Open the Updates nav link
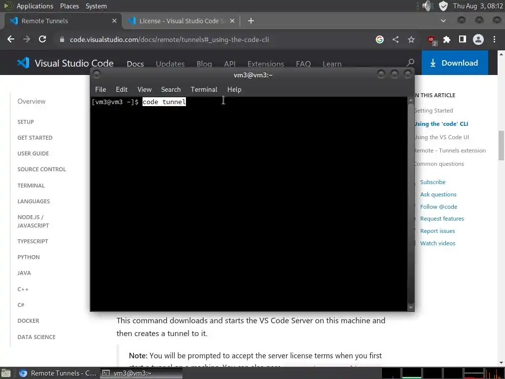This screenshot has width=505, height=379. (x=170, y=64)
